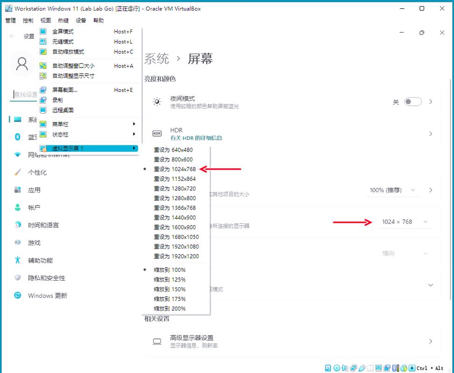Click the display status bar icon

click(378, 368)
